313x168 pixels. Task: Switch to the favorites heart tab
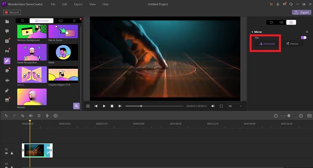click(x=23, y=21)
